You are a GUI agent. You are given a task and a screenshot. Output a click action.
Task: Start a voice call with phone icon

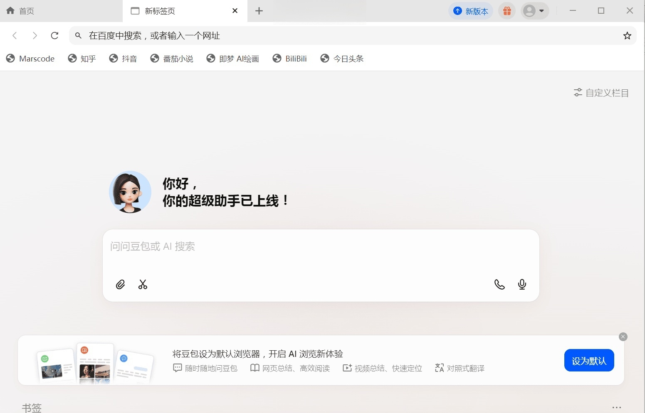pos(499,285)
